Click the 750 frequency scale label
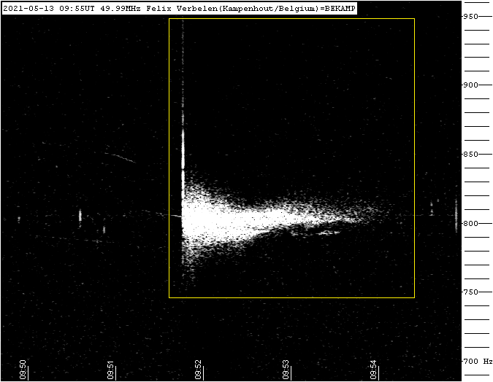 (x=470, y=292)
